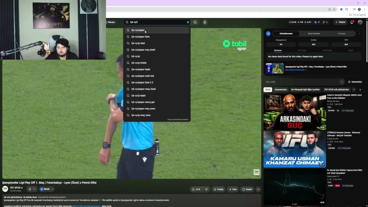Switch to Görüntülenmeler tab in vidIQ panel
The width and height of the screenshot is (368, 207).
coord(286,34)
